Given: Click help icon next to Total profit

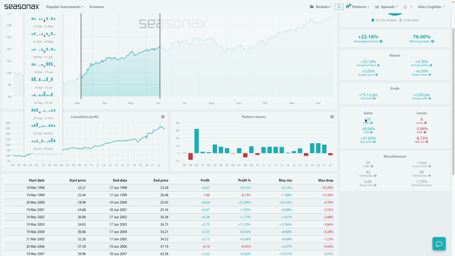Looking at the screenshot, I should click(374, 98).
